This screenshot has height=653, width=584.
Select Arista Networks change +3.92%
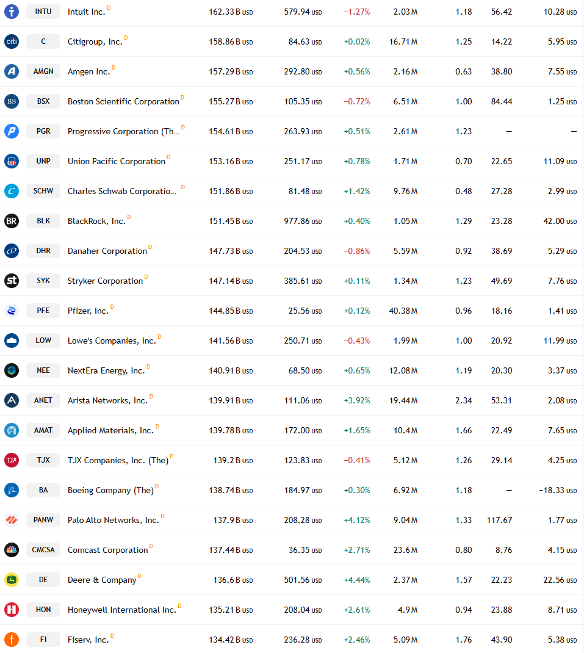tap(356, 400)
